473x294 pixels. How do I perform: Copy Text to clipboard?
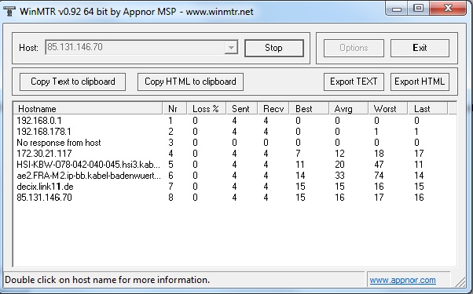pos(73,82)
